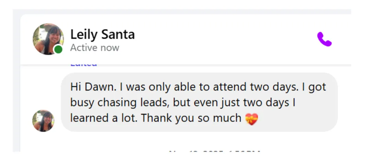
Task: Click the green active status dot
Action: click(58, 49)
